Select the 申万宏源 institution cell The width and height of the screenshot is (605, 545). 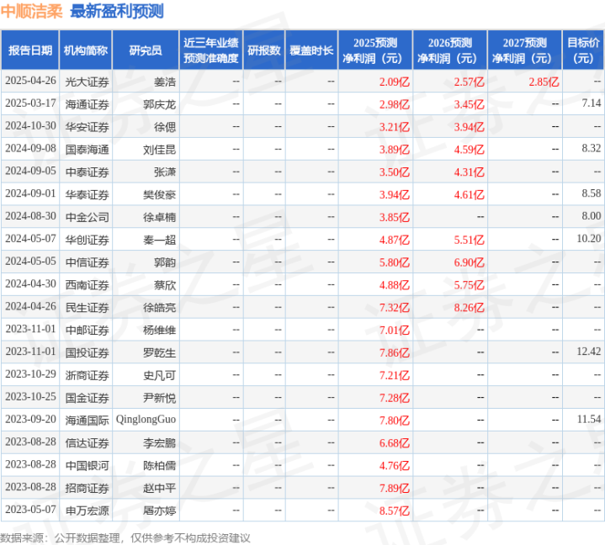tap(87, 511)
